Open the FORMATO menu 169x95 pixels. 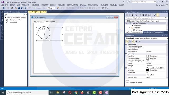61,5
